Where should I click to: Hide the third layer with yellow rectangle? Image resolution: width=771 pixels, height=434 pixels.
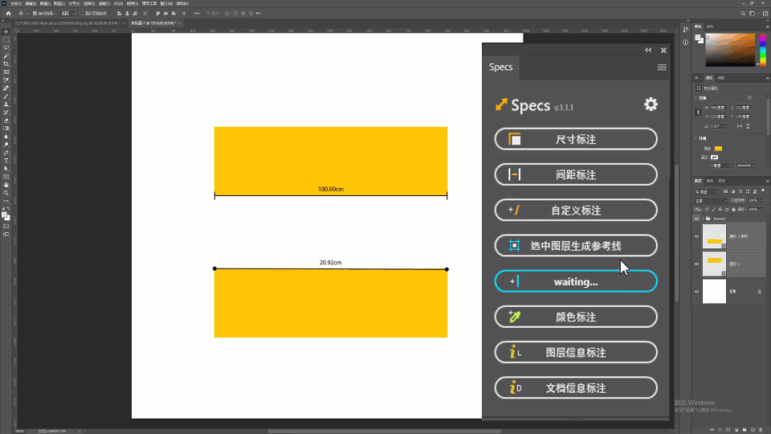coord(696,264)
